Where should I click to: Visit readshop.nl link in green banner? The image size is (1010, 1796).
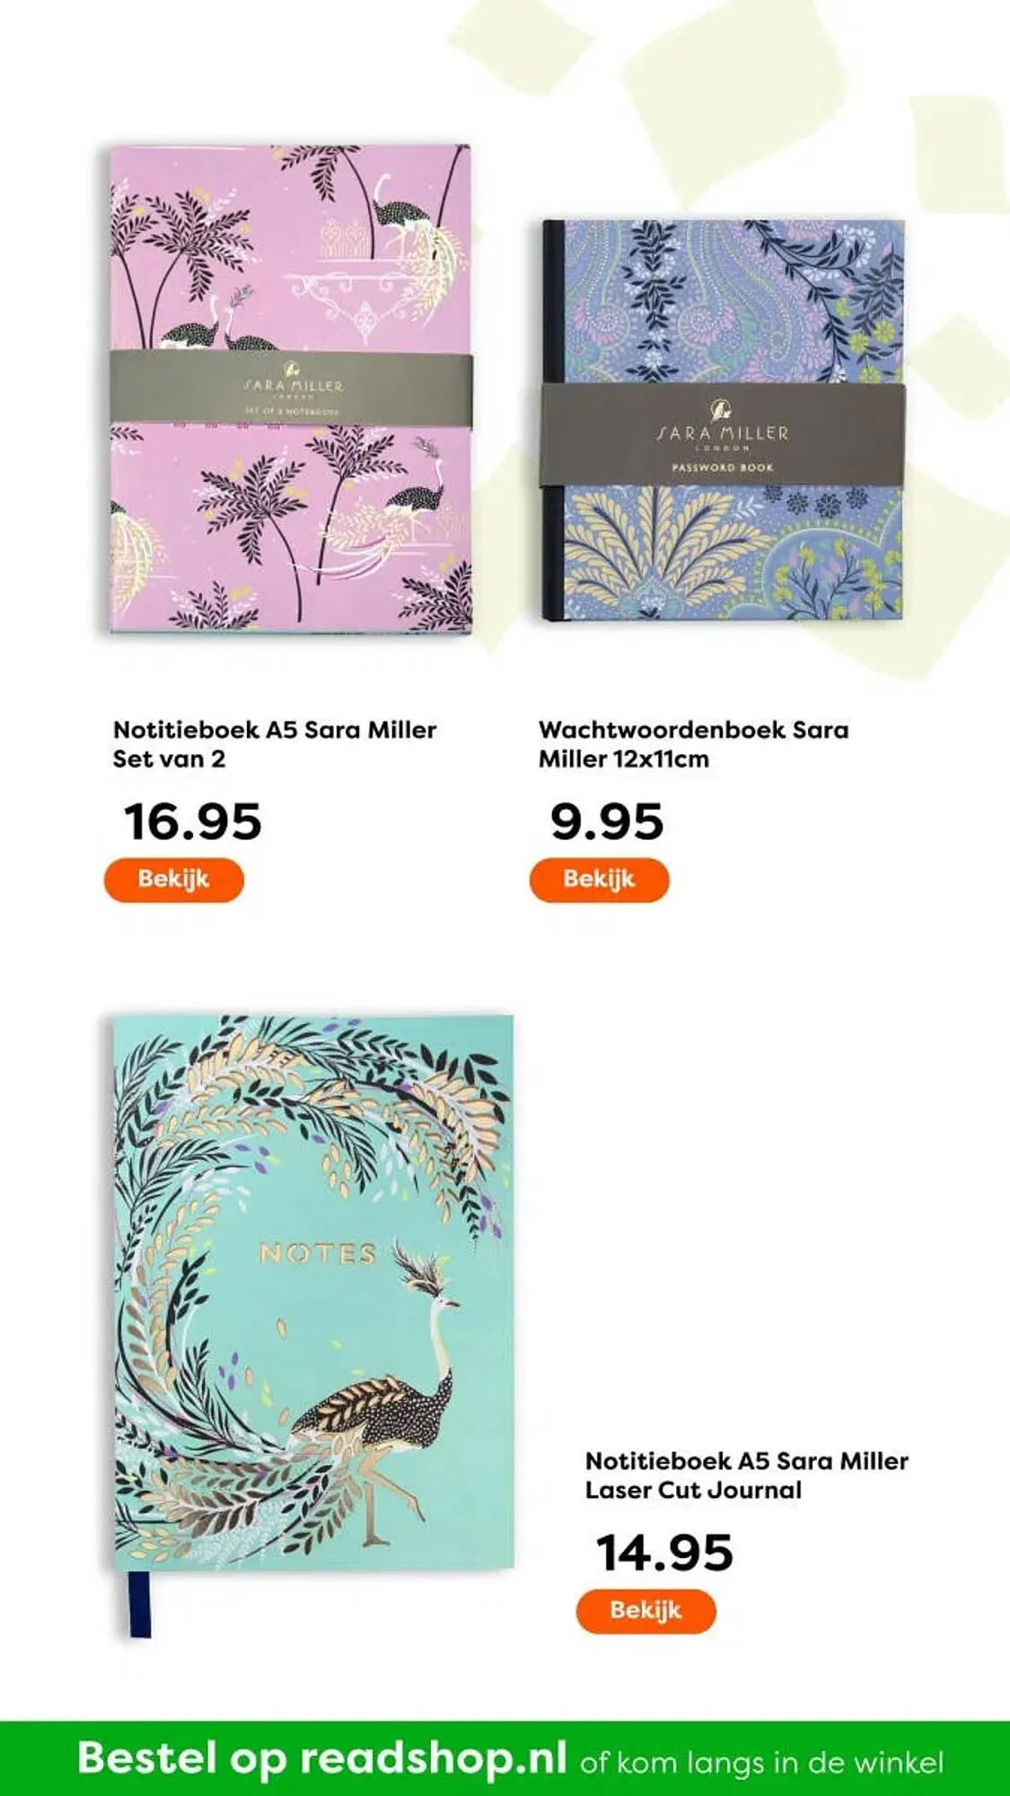point(434,1757)
